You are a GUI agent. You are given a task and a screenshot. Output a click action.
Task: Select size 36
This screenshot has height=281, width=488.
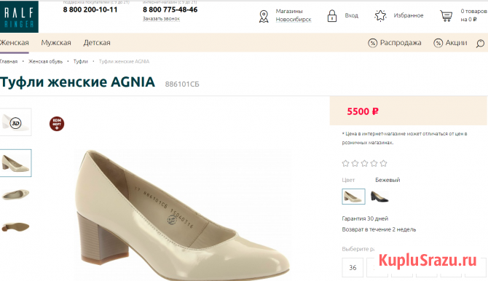click(x=353, y=267)
